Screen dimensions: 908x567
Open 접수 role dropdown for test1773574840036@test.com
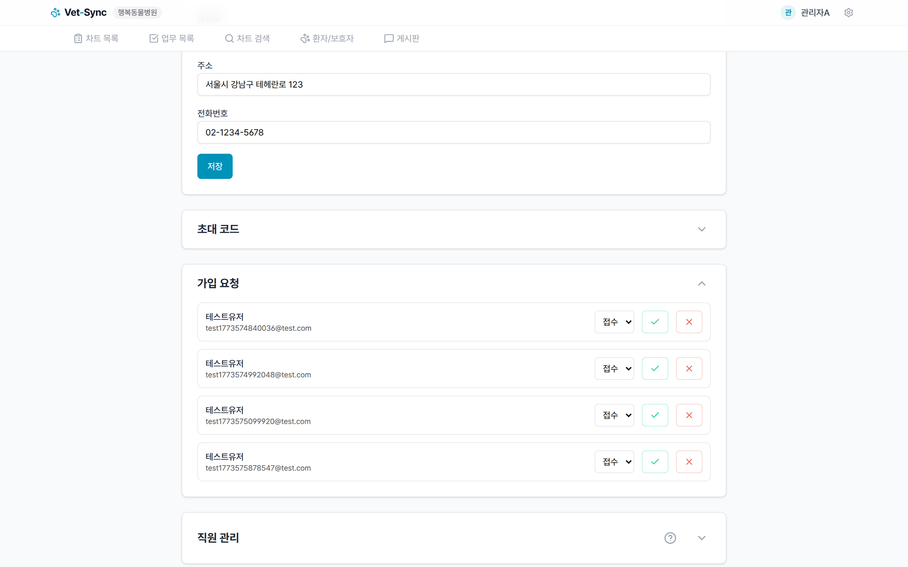(x=614, y=322)
